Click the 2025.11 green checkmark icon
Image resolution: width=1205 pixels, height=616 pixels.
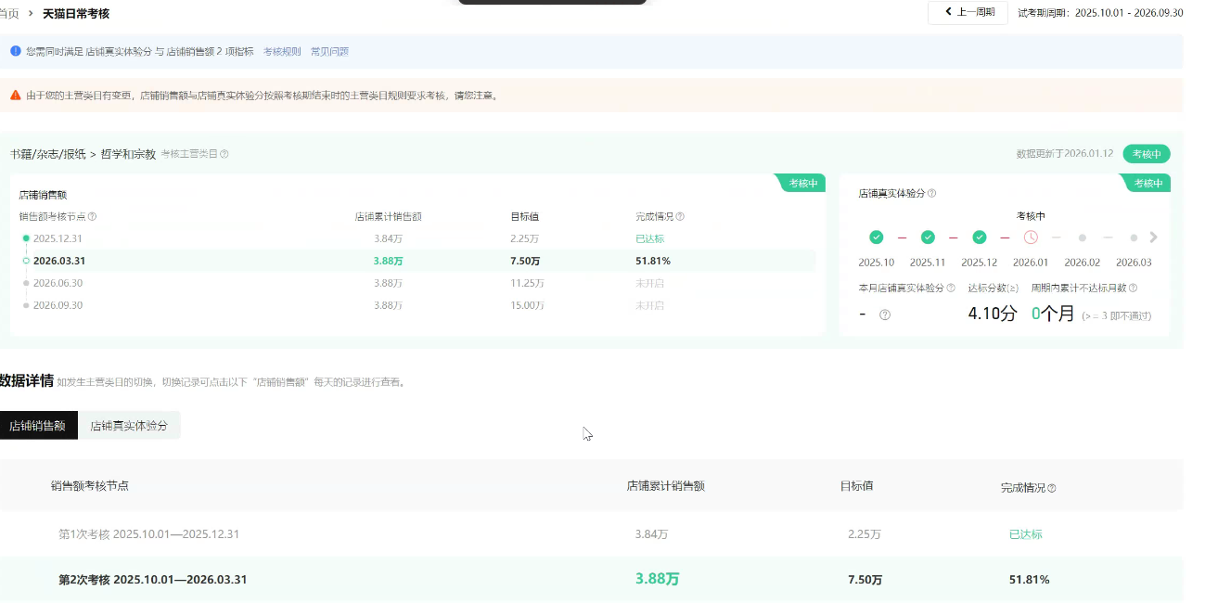(x=928, y=237)
